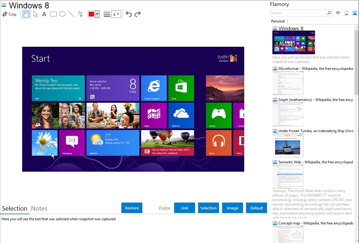The image size is (359, 243).
Task: Click the Maps tile
Action: (x=154, y=115)
